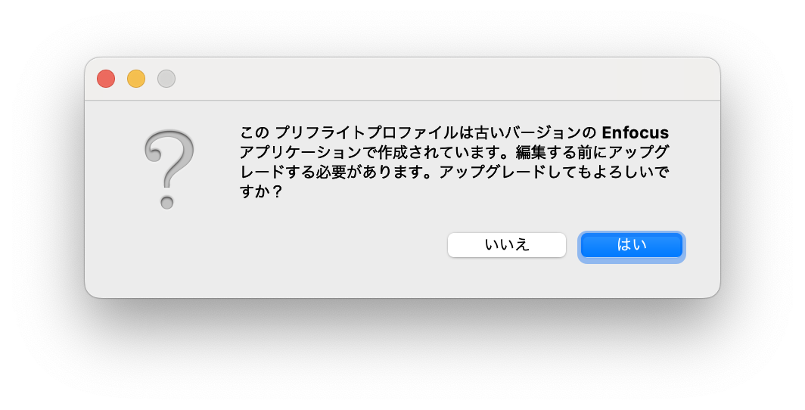Answer Yes to upgrading the preflight profile
This screenshot has width=805, height=410.
tap(632, 245)
